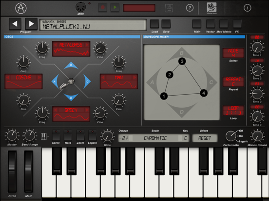Click the red record button
This screenshot has width=269, height=201.
click(103, 7)
